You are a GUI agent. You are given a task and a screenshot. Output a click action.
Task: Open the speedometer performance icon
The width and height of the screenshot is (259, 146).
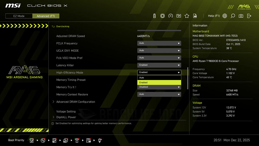170,16
